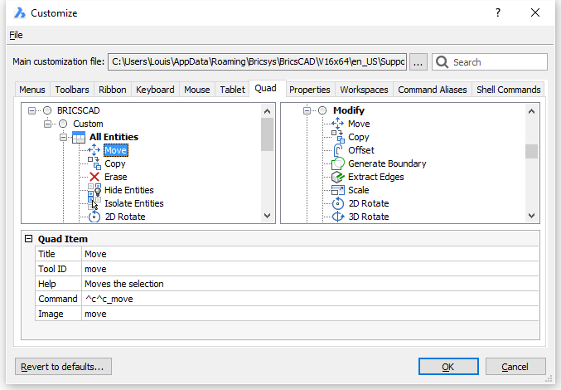Click the 2D Rotate icon in left tree
561x390 pixels.
pos(94,217)
